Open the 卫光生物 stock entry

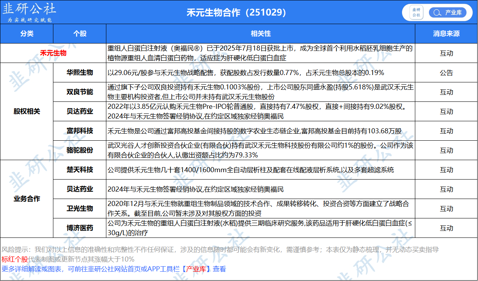[79, 209]
